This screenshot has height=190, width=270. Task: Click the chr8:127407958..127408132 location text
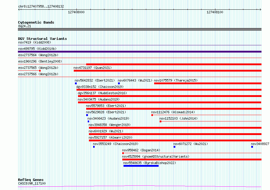tap(41, 7)
